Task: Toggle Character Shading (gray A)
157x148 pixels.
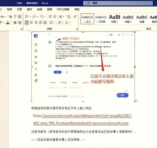Action: point(15,23)
